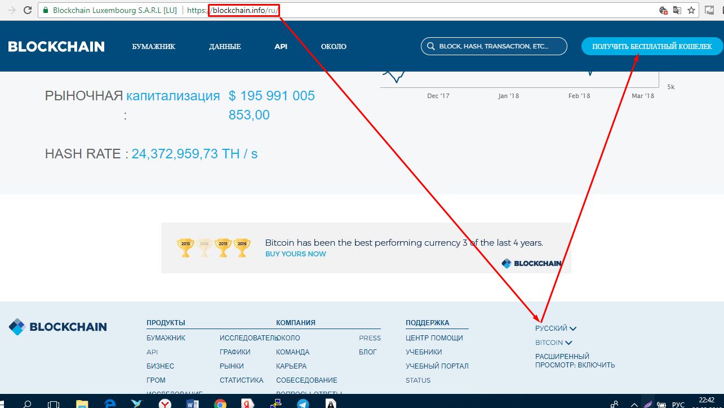Open footer КОМАНДА link
Screen dimensions: 724x408
tap(292, 352)
